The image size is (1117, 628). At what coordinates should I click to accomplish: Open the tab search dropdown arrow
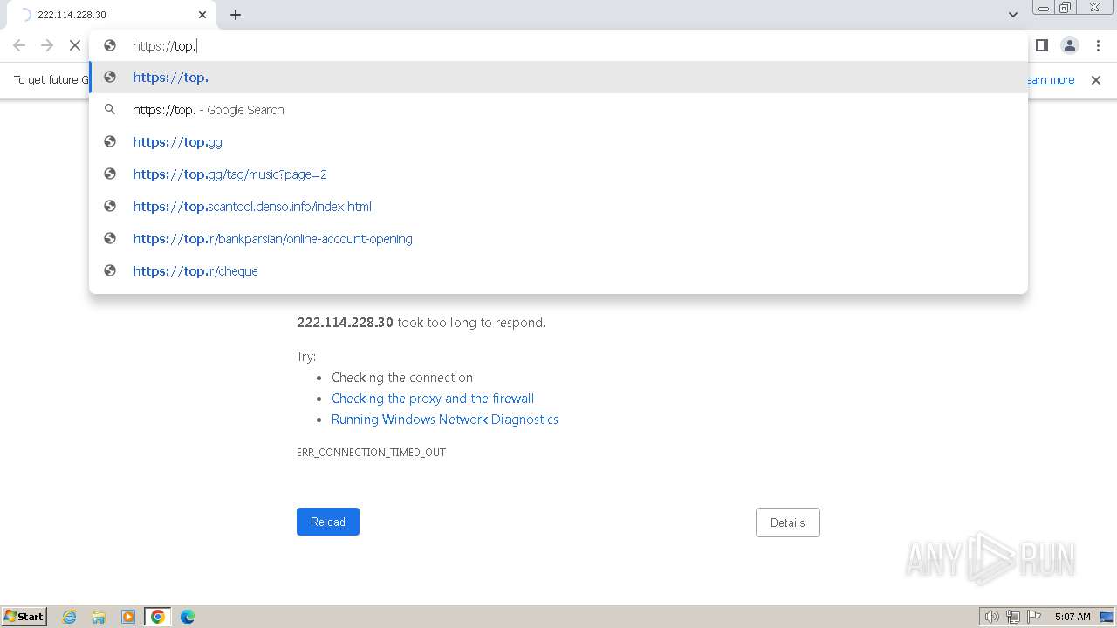1012,15
